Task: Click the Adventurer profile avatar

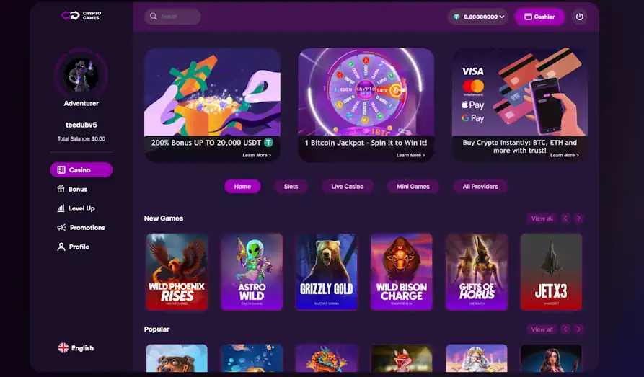Action: pos(81,75)
